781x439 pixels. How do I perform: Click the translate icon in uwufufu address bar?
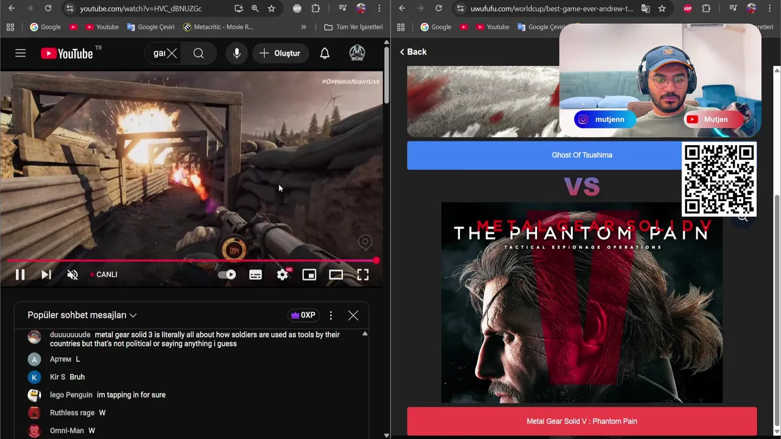pyautogui.click(x=646, y=9)
